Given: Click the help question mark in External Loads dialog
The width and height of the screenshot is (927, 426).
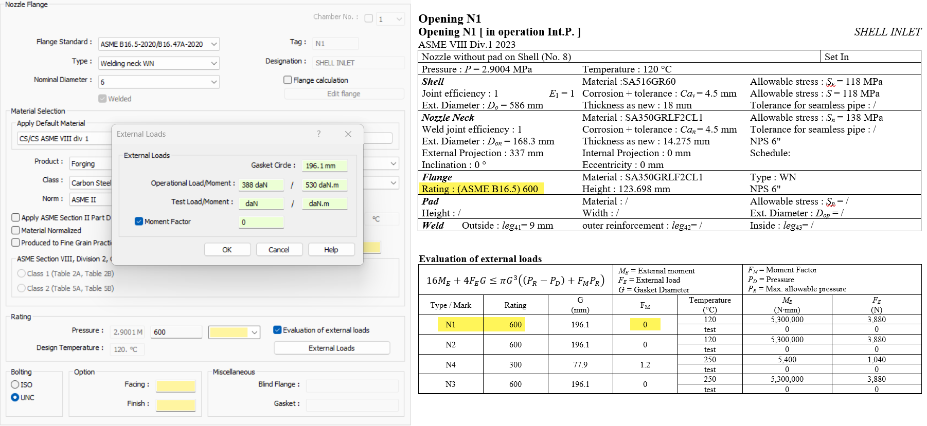Looking at the screenshot, I should 319,134.
